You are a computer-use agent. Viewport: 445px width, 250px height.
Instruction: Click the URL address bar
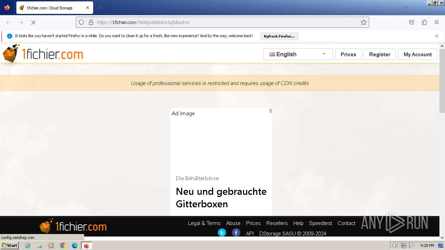[x=222, y=22]
